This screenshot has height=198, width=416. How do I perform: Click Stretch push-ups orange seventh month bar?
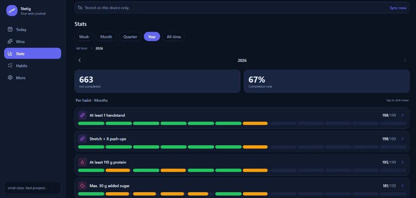pos(255,147)
